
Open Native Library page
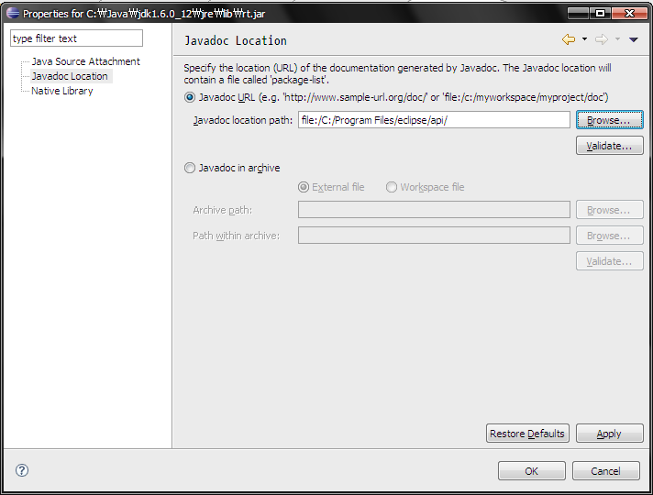click(x=62, y=91)
